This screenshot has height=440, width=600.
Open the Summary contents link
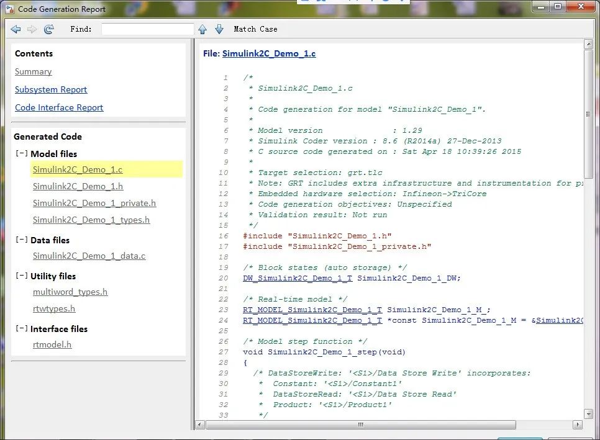(x=34, y=71)
